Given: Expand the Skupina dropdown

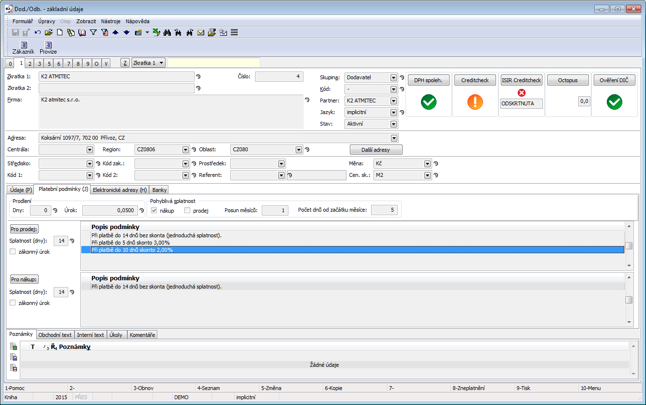Looking at the screenshot, I should pyautogui.click(x=393, y=78).
